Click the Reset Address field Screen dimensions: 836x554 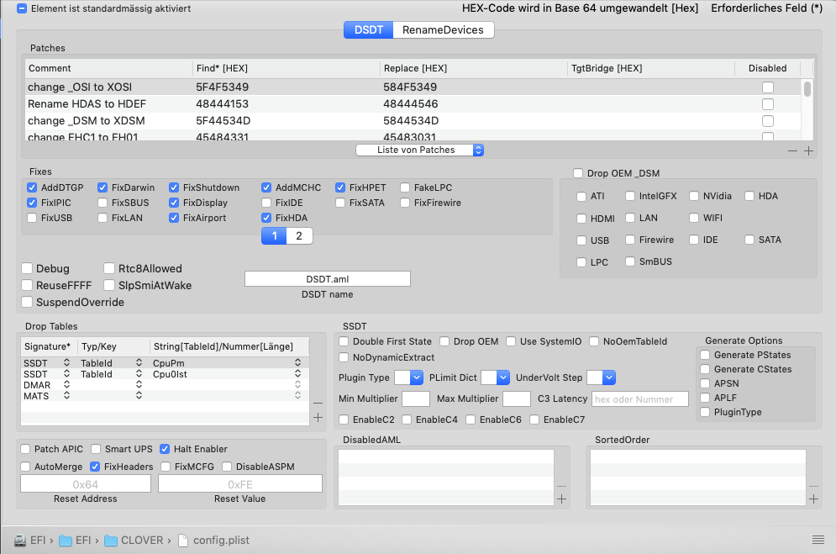pos(86,483)
